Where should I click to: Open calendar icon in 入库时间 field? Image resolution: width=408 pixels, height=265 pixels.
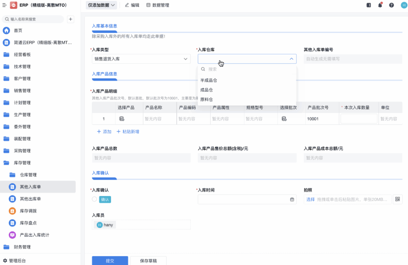[x=292, y=199]
